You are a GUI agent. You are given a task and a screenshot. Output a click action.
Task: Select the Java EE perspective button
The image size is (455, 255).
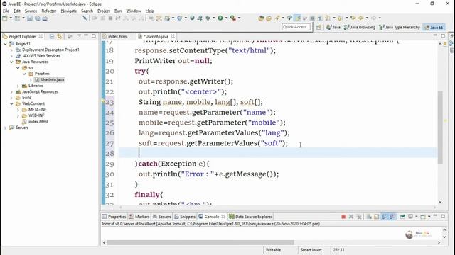[x=434, y=27]
